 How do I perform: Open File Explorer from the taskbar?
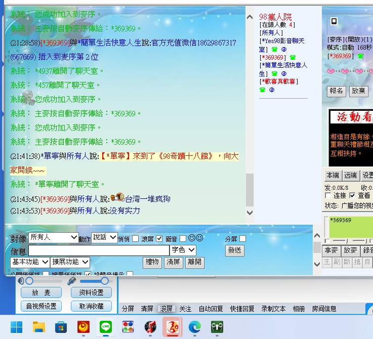click(x=39, y=327)
